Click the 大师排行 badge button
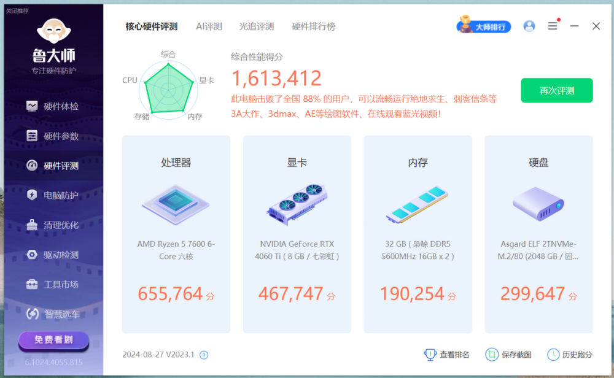This screenshot has height=378, width=614. coord(484,25)
